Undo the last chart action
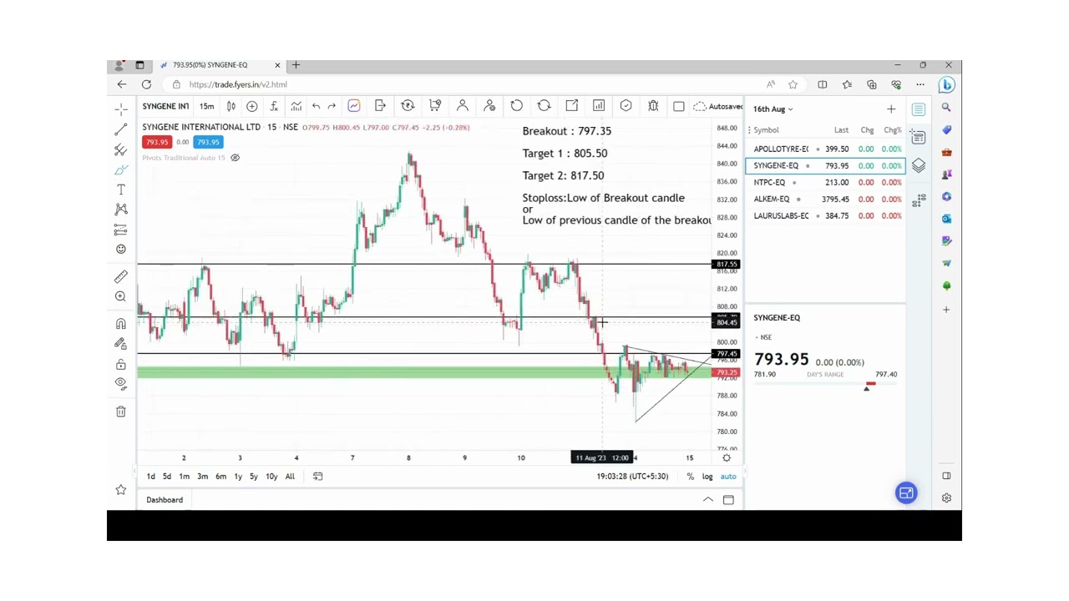This screenshot has height=601, width=1069. [316, 106]
